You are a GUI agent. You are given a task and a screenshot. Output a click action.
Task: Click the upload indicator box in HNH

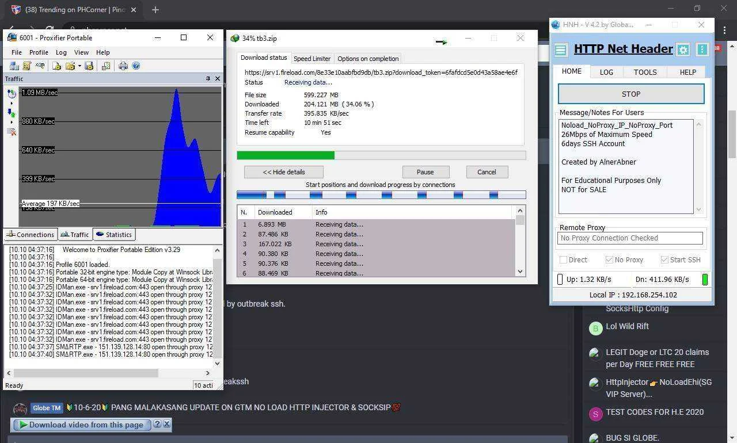point(560,280)
